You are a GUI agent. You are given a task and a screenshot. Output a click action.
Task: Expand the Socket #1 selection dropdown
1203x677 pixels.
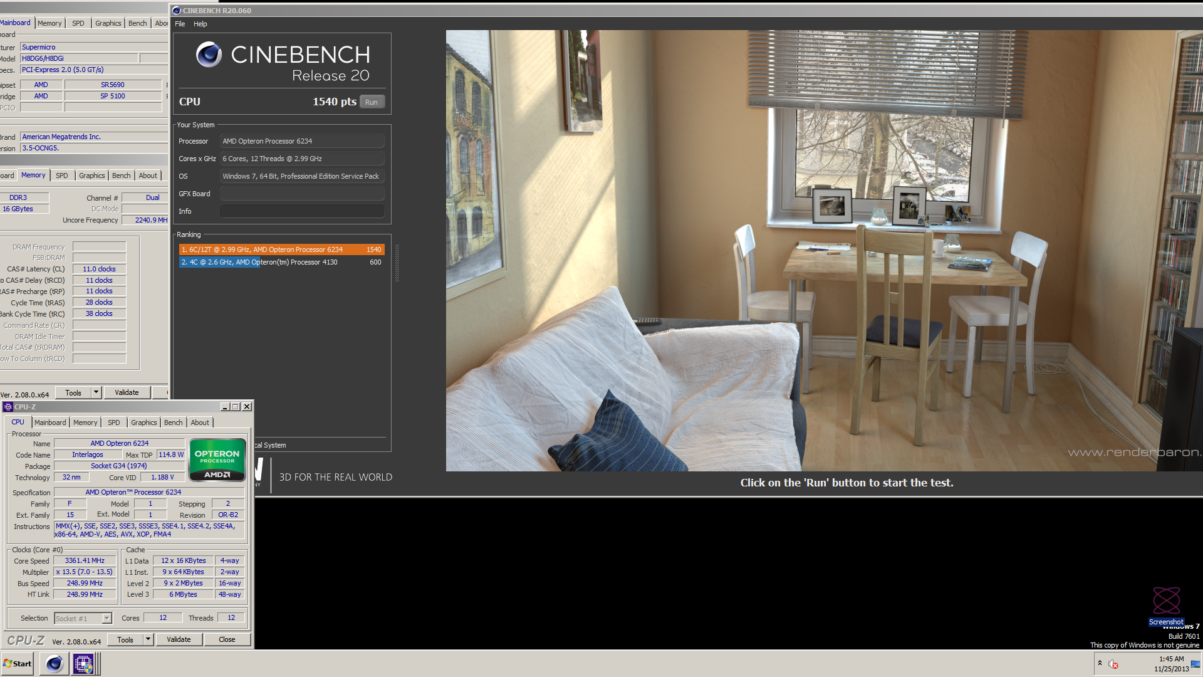point(107,618)
